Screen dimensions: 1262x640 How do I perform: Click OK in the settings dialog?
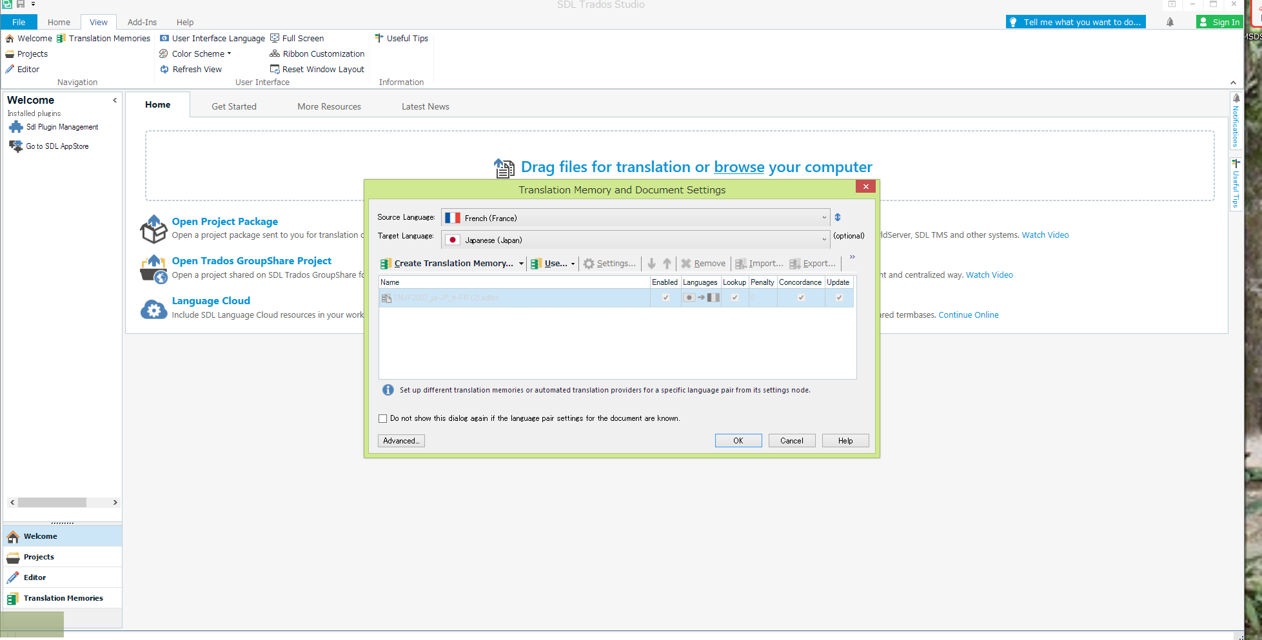(738, 441)
